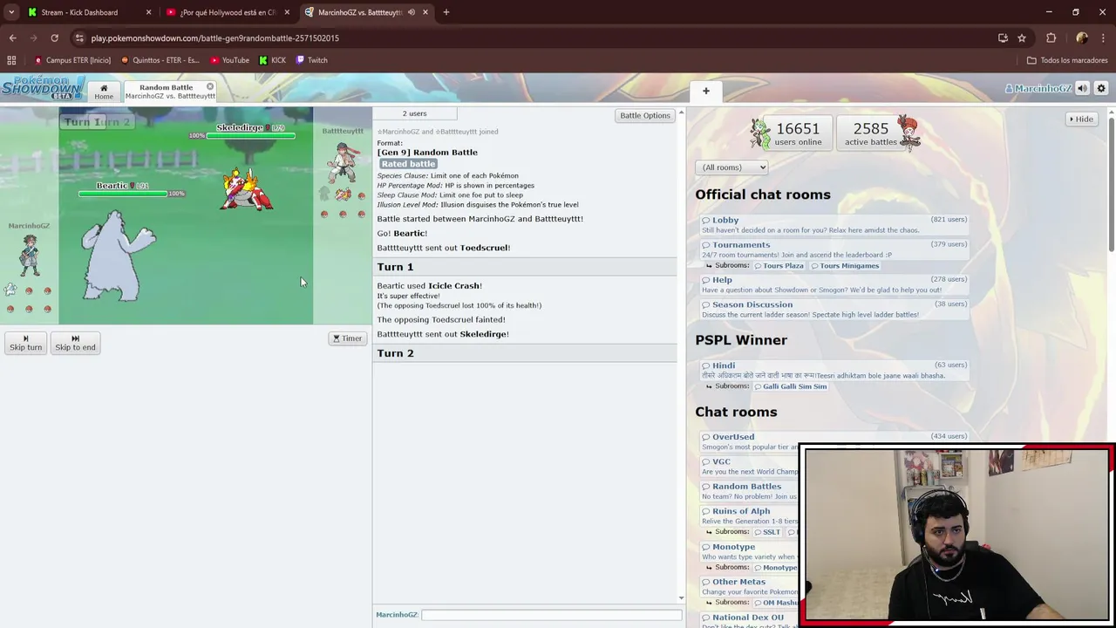The width and height of the screenshot is (1116, 628).
Task: Open Campus ETER bookmark
Action: pos(72,60)
